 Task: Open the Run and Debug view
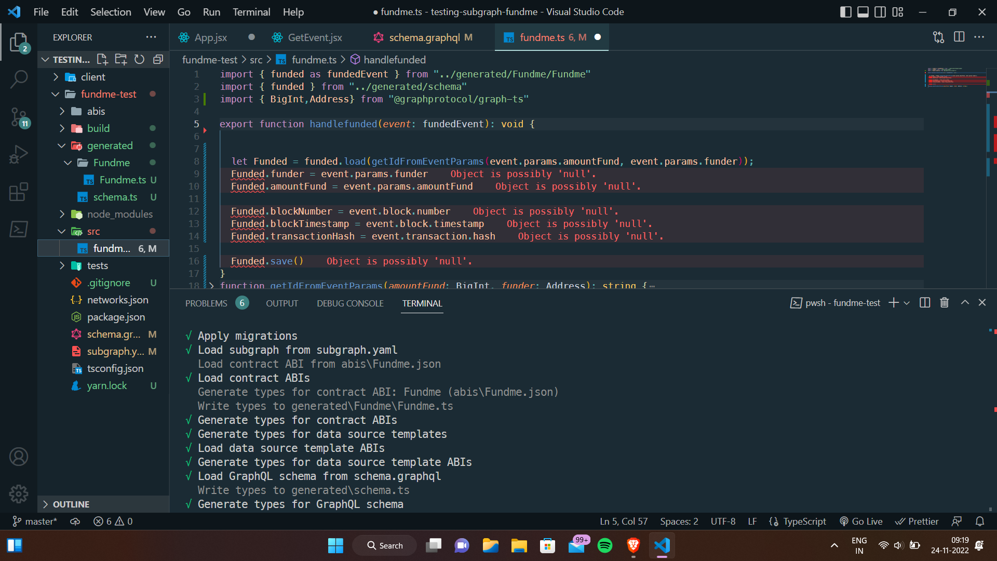click(x=19, y=154)
